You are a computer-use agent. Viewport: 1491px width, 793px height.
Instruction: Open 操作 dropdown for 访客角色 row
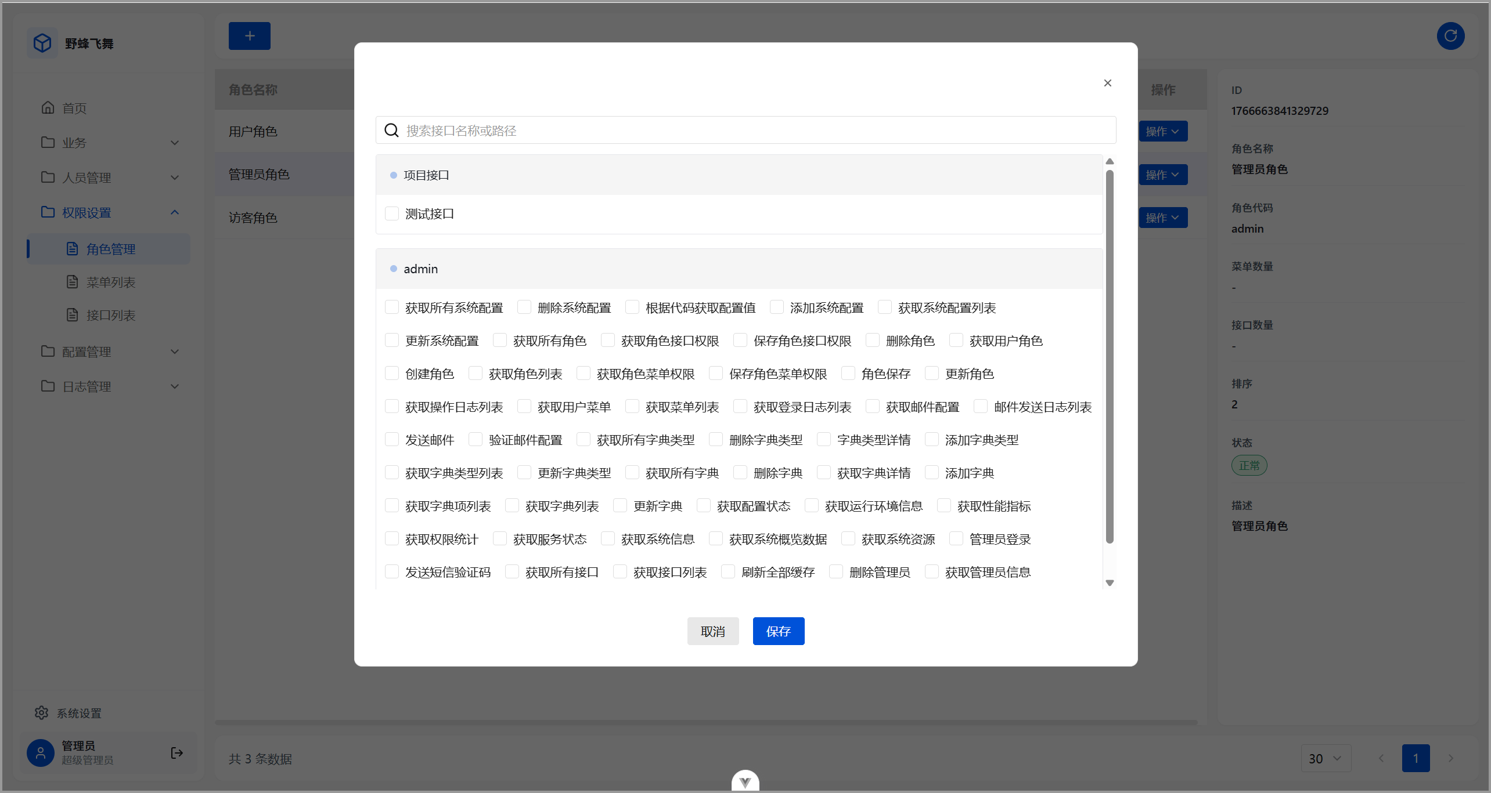click(1163, 218)
